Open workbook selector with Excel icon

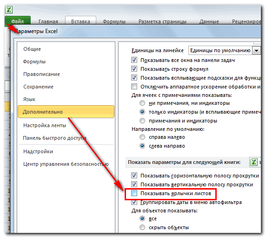coord(255,162)
